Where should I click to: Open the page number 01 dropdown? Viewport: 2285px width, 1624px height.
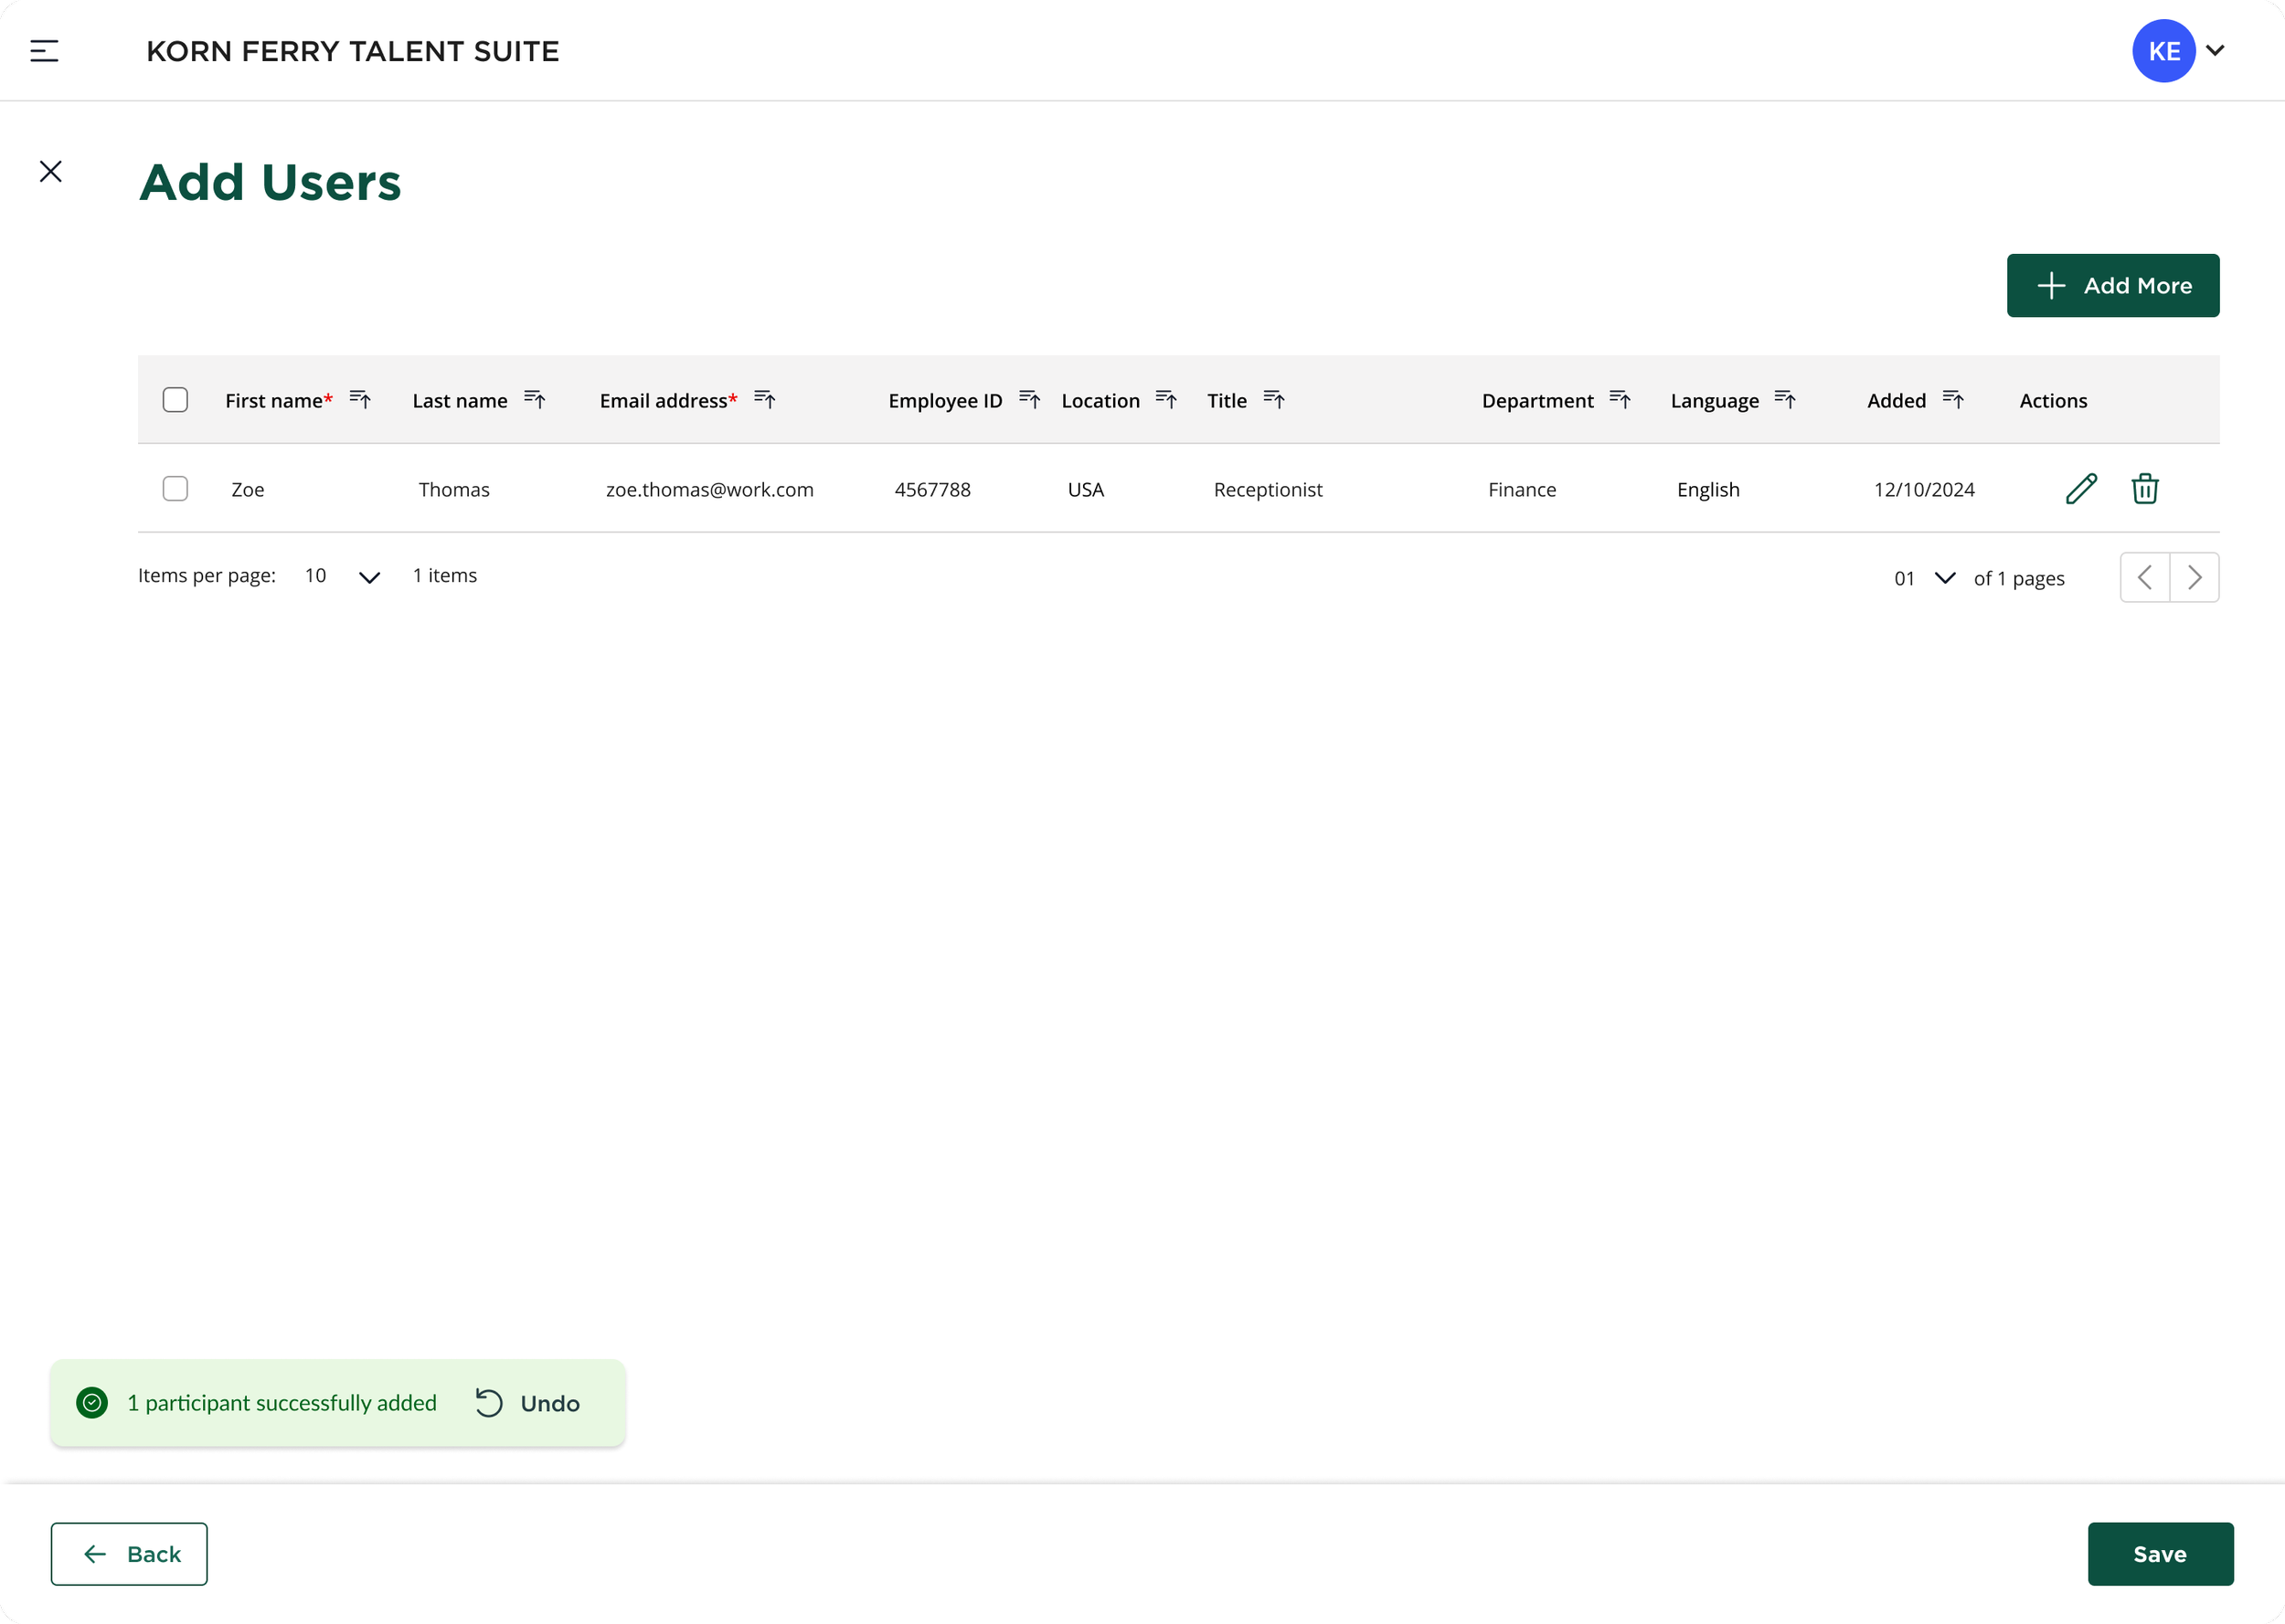1944,578
